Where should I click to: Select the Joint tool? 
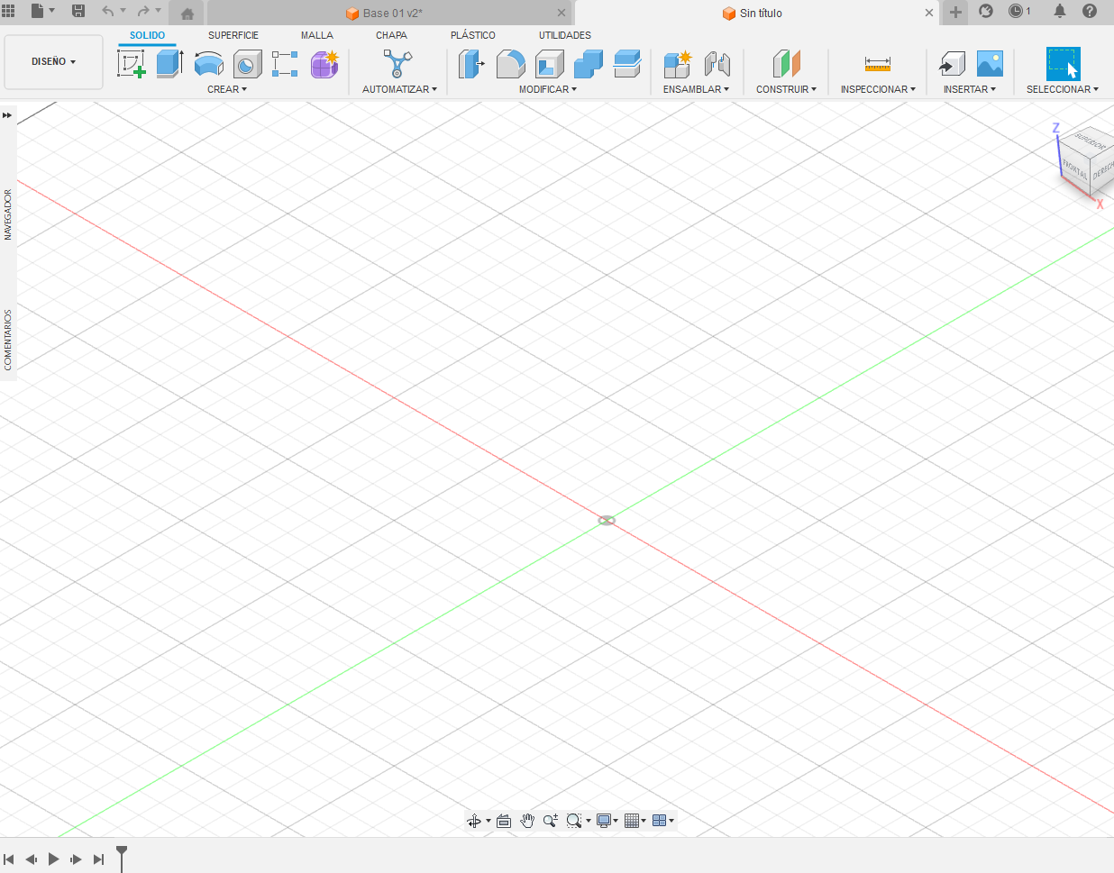pos(717,64)
